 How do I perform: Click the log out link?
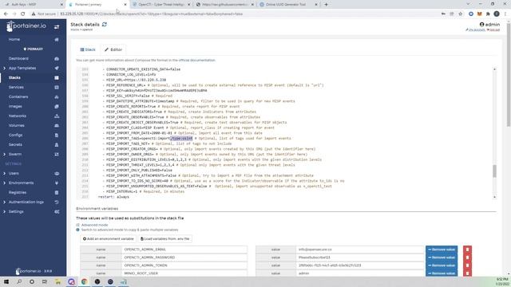pos(493,30)
